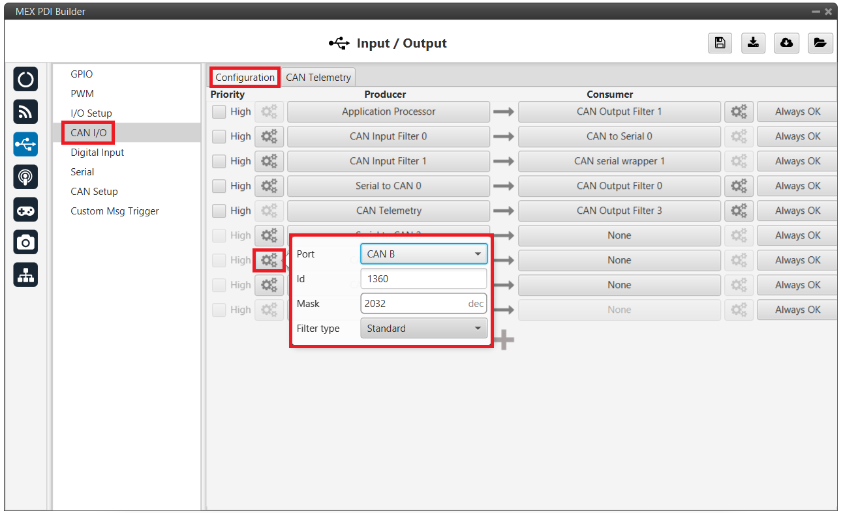Image resolution: width=843 pixels, height=513 pixels.
Task: Expand the Filter type Standard dropdown
Action: point(423,329)
